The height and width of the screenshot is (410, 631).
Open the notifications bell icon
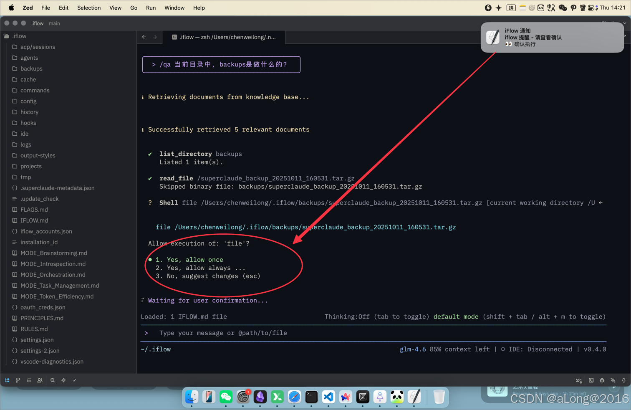[x=624, y=380]
